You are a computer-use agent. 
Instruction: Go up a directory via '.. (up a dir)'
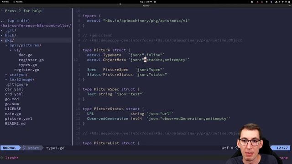coord(15,20)
